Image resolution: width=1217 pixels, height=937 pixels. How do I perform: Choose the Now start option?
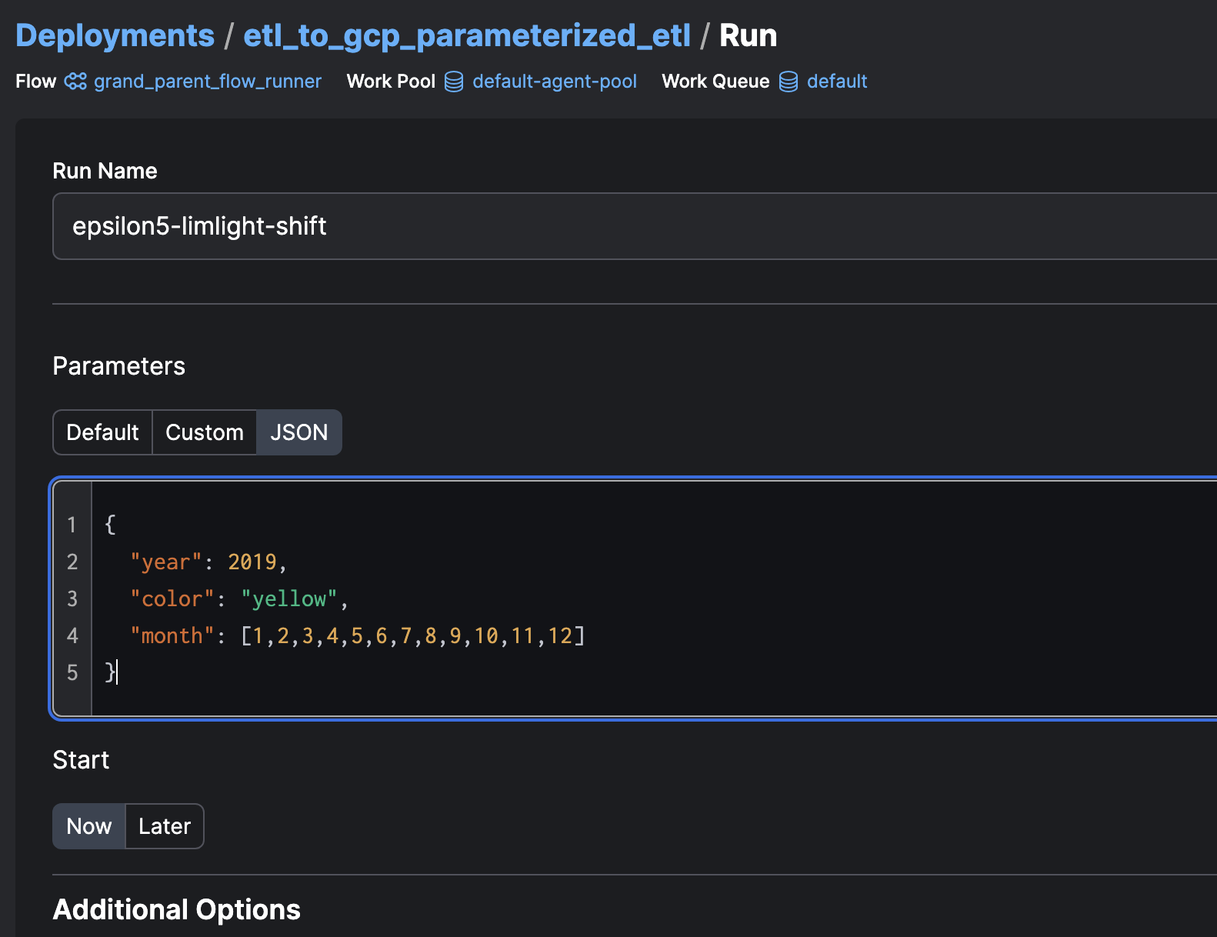[x=89, y=826]
